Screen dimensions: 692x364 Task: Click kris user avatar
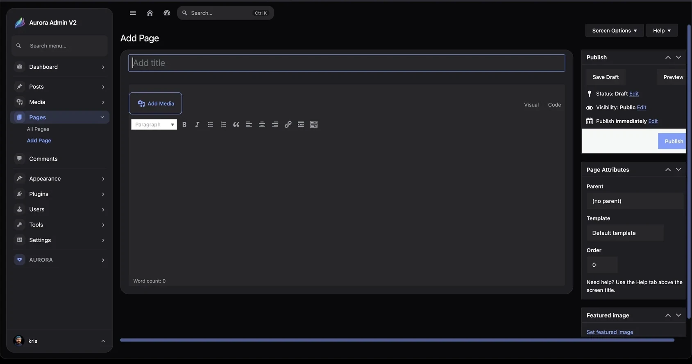(18, 341)
